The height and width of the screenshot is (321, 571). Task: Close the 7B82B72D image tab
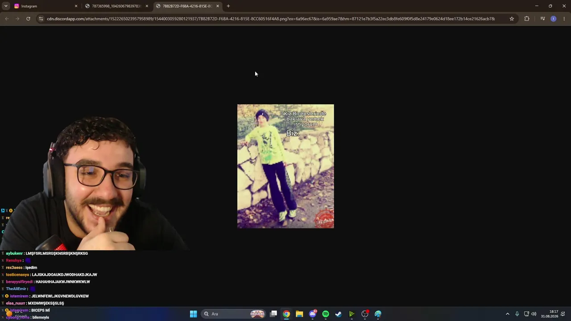[218, 6]
